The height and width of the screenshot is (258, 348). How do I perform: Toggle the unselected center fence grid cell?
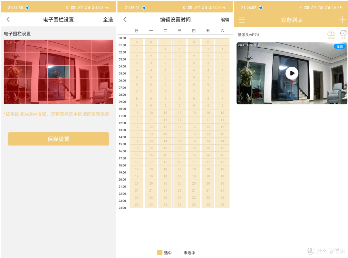(x=58, y=72)
